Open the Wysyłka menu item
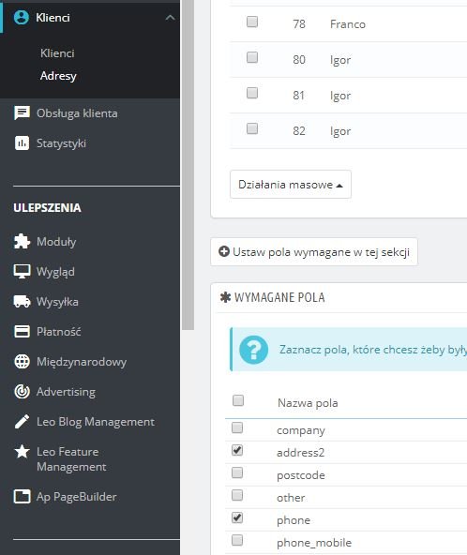The width and height of the screenshot is (467, 555). pyautogui.click(x=57, y=302)
